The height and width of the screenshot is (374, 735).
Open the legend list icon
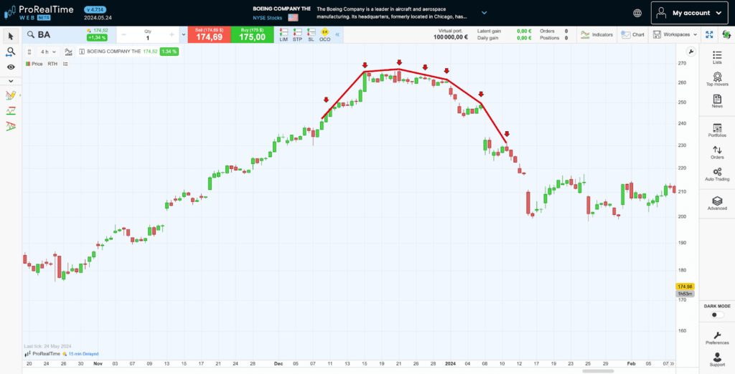click(65, 64)
